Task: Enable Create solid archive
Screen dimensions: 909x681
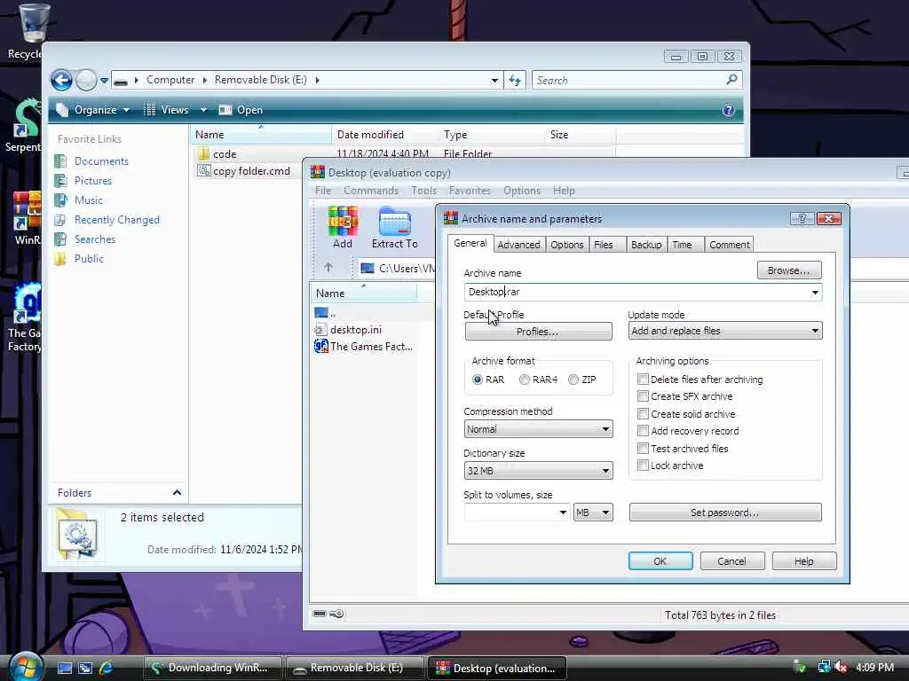Action: click(643, 413)
